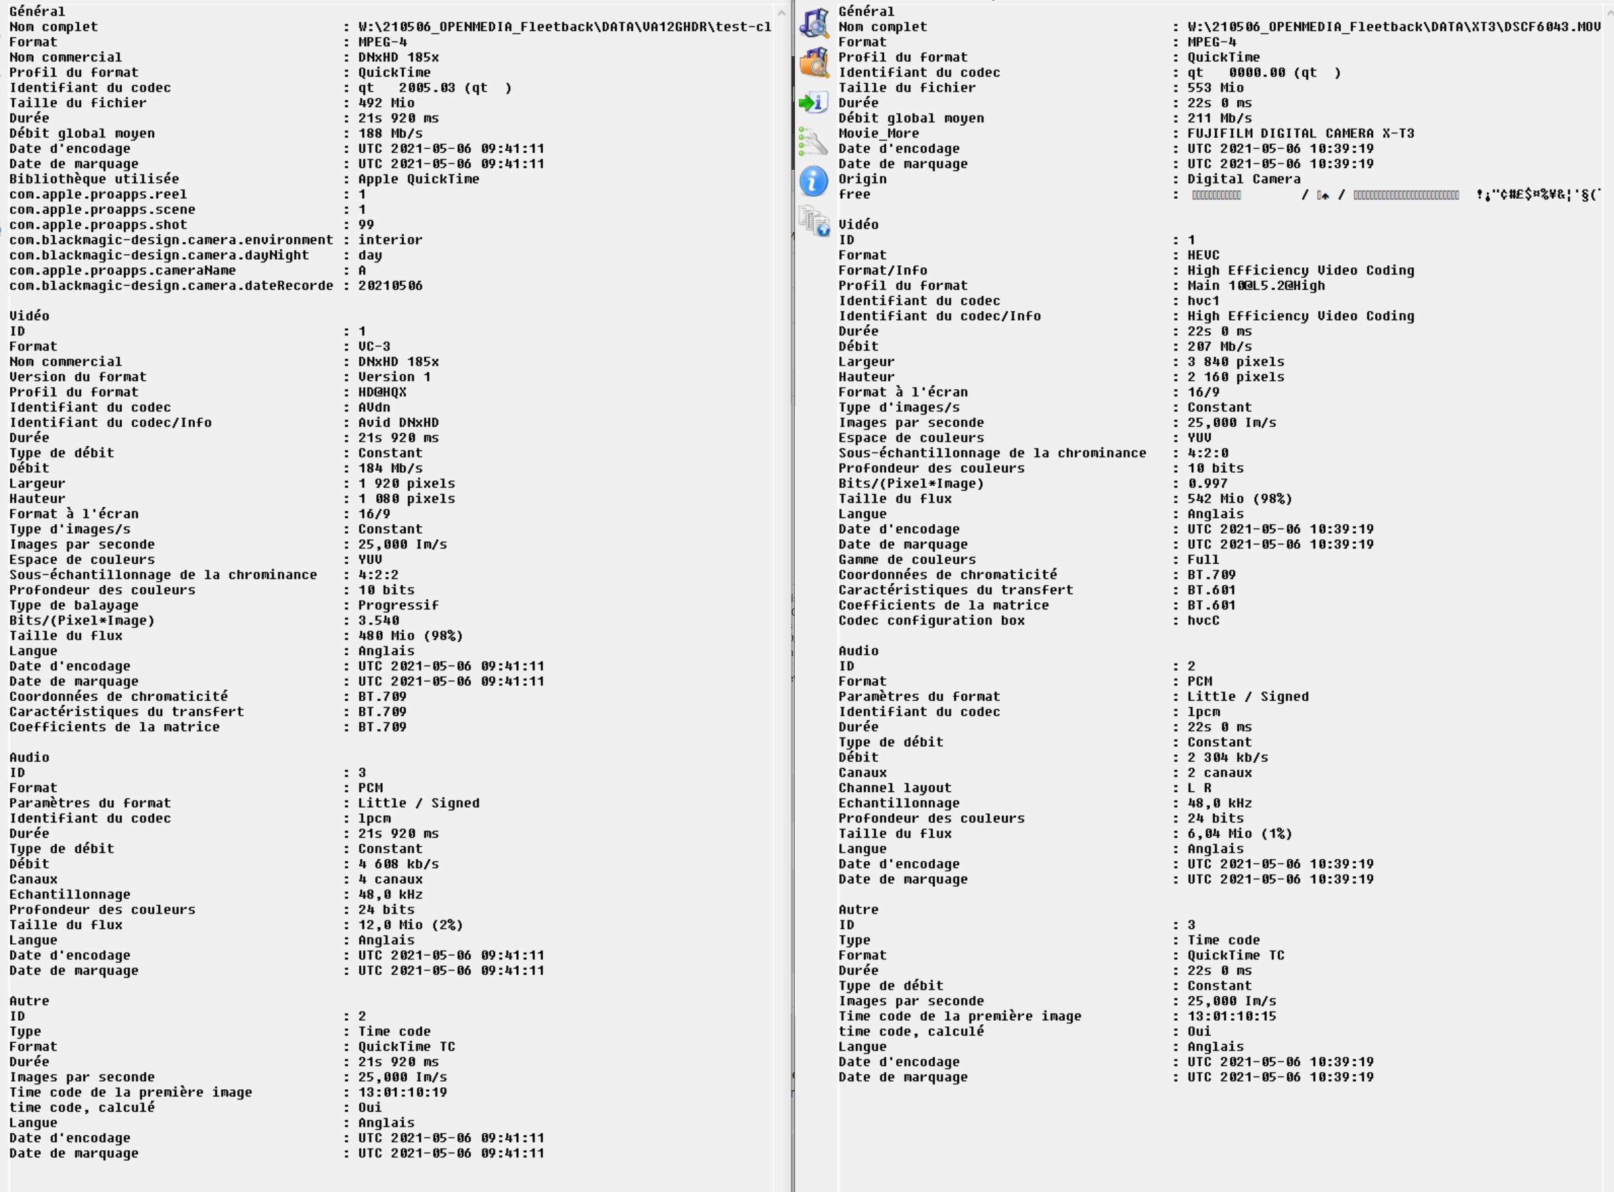Click the '4:2:2' chroma subsampling value
This screenshot has width=1614, height=1192.
click(x=379, y=575)
